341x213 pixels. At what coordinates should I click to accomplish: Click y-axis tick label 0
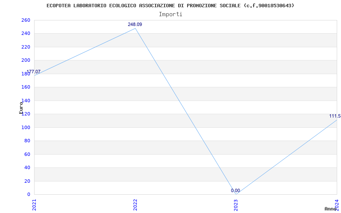coord(29,194)
